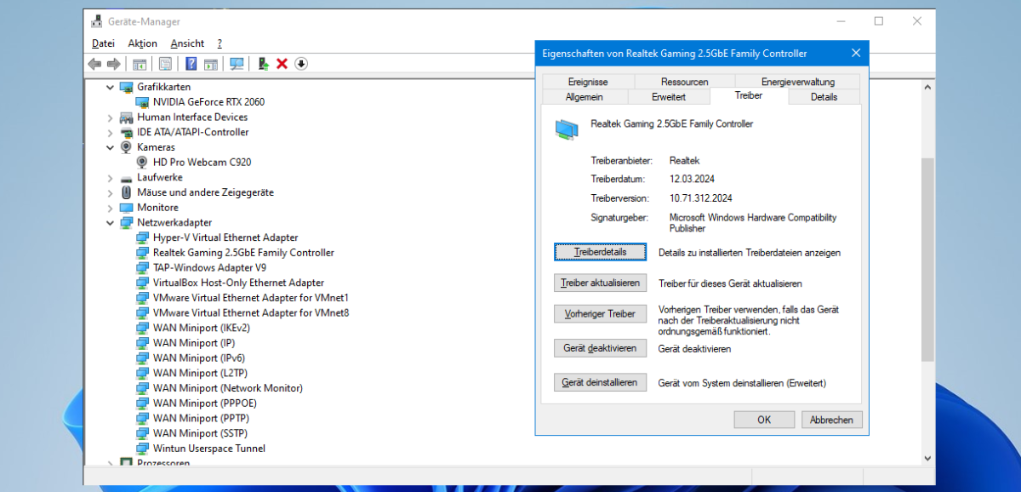Open the Aktion menu
1021x492 pixels.
[142, 43]
